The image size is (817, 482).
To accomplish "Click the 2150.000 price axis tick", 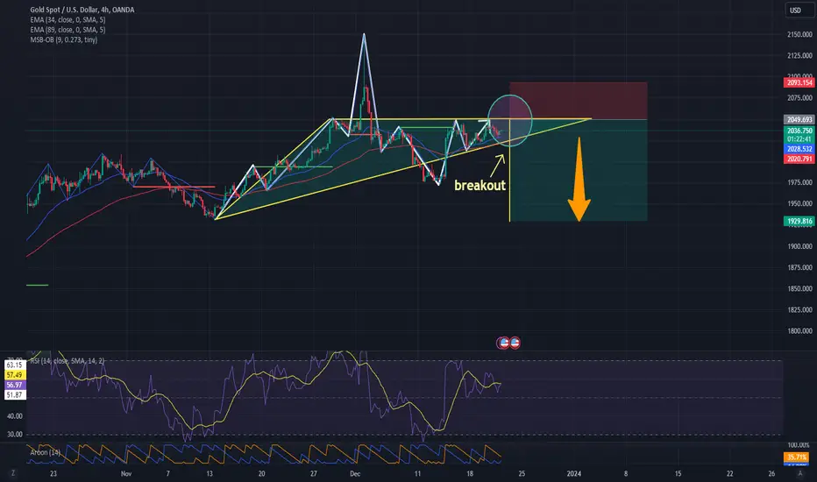I will 799,34.
